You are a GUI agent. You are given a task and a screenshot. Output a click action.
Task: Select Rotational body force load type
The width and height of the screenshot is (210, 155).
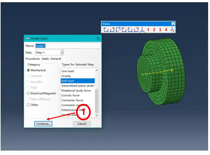[x=78, y=90]
